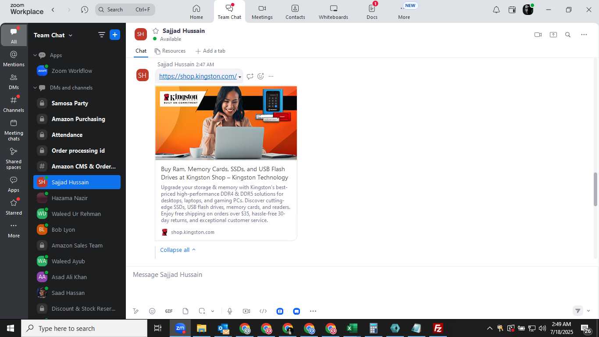The image size is (599, 337).
Task: Start a video call with Sajjad Hussain
Action: click(x=538, y=35)
